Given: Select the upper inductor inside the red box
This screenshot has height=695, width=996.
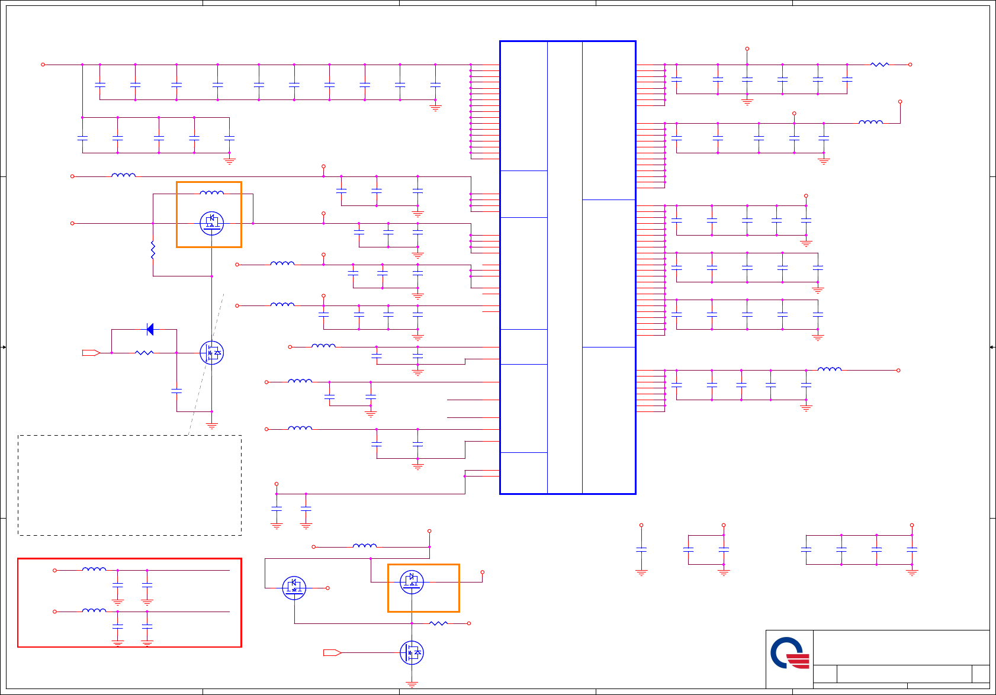Looking at the screenshot, I should 94,569.
